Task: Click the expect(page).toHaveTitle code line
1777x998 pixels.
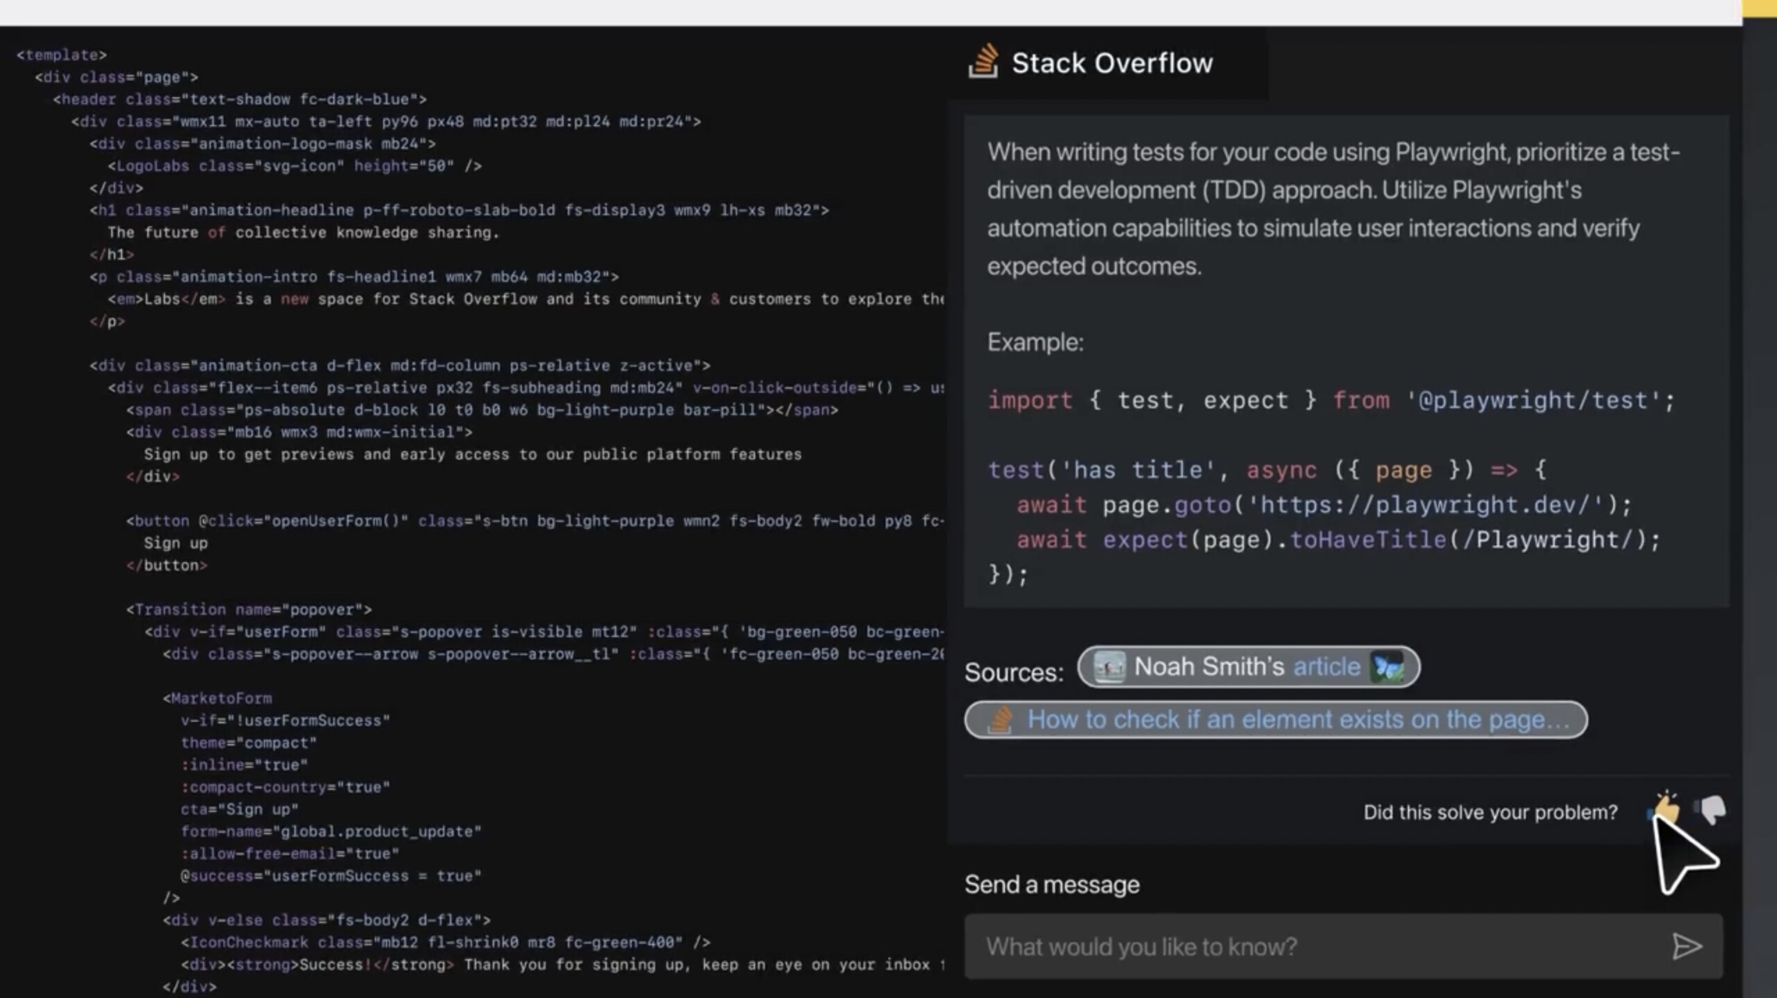Action: [x=1338, y=539]
